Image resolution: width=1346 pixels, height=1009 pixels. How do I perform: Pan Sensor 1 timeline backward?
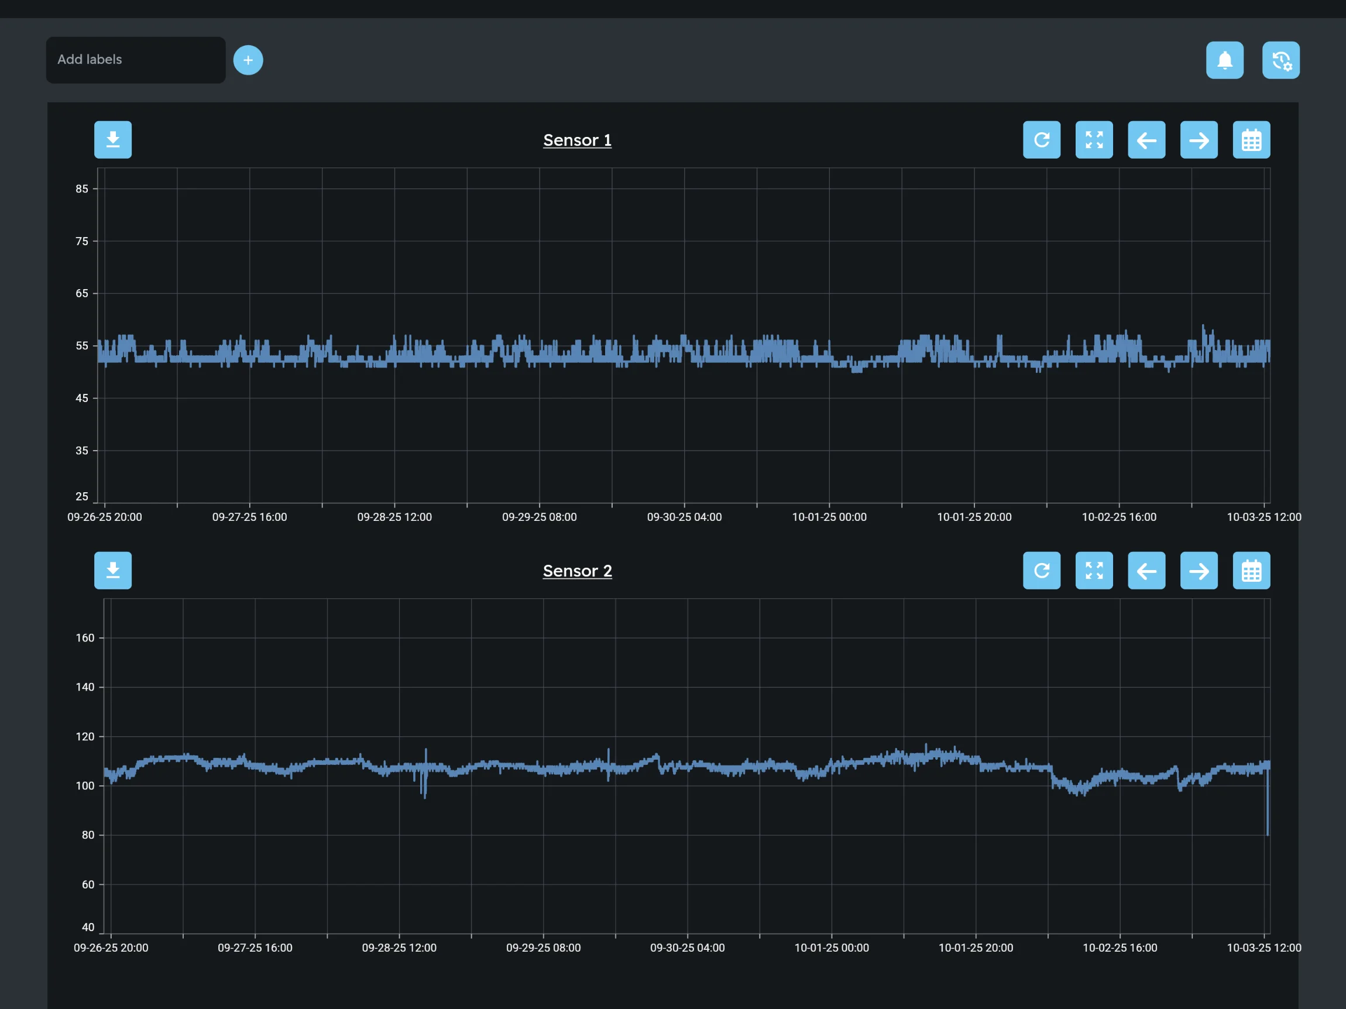1146,139
